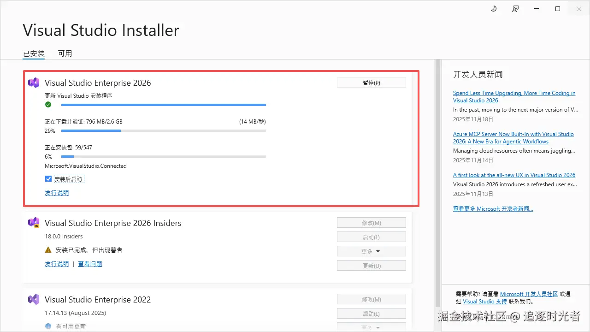Click 修改(M) for Enterprise 2026 Insiders

pos(372,223)
